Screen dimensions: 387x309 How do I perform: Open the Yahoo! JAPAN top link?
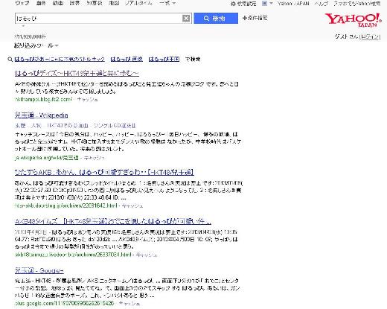pyautogui.click(x=293, y=4)
